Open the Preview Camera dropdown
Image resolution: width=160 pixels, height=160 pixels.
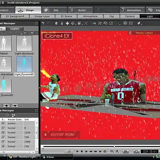tap(144, 33)
